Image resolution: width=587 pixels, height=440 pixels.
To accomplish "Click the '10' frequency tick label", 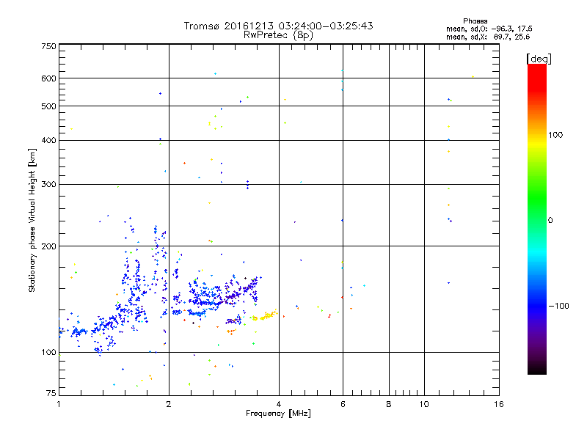I will [424, 404].
